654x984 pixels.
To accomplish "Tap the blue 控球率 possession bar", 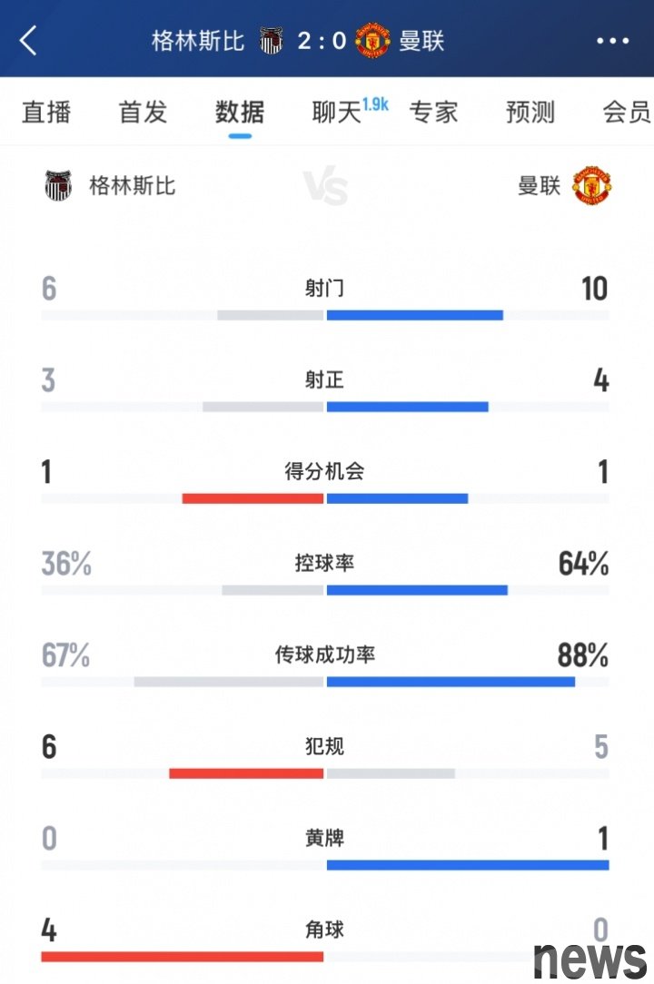I will coord(417,591).
